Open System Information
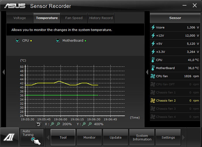Screen dimensions: 202x147 (142, 137)
